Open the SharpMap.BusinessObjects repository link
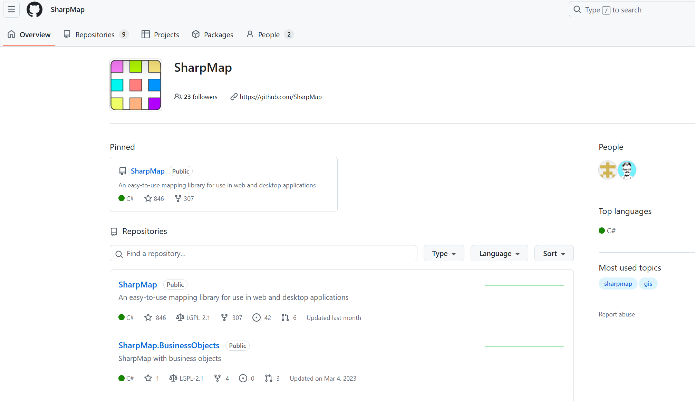 click(169, 345)
